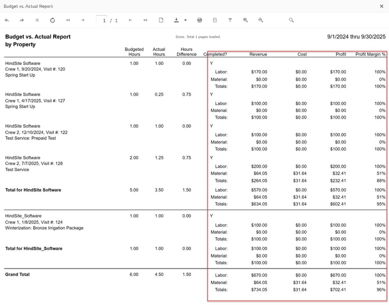The height and width of the screenshot is (305, 389).
Task: Click the 96% grand total margin
Action: point(381,289)
